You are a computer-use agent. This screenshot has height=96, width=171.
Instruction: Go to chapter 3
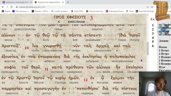153,34
